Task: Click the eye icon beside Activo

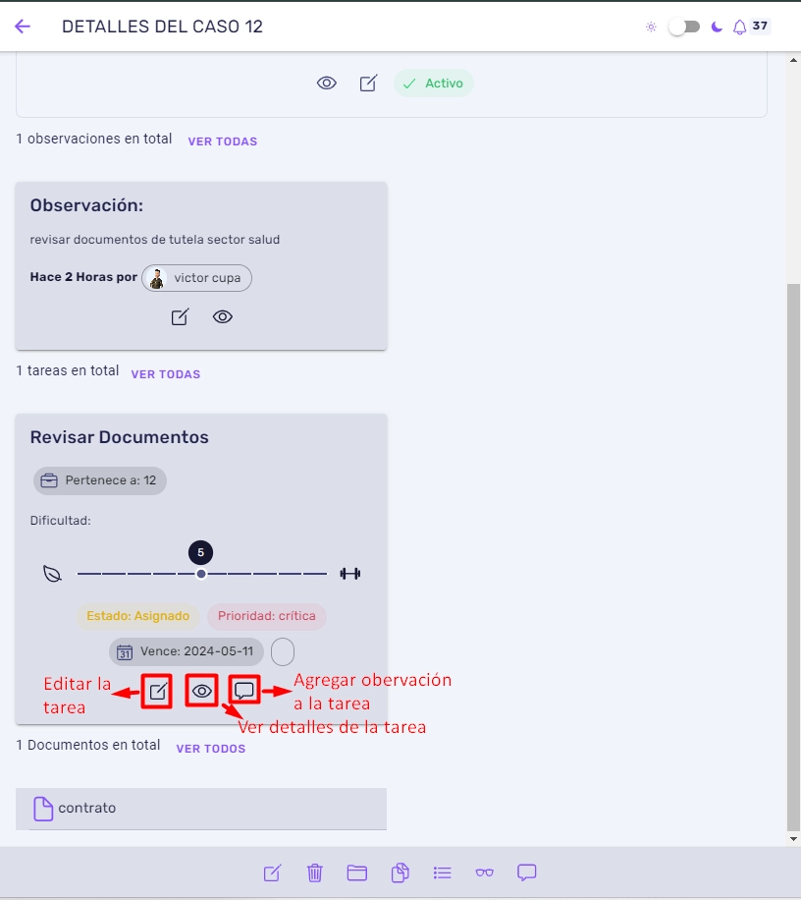Action: [x=327, y=84]
